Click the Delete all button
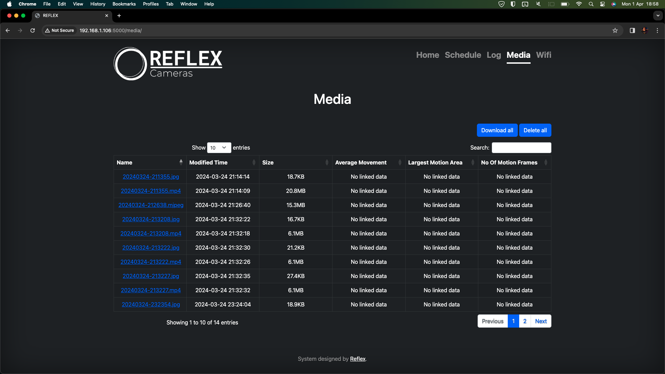The image size is (665, 374). tap(535, 130)
